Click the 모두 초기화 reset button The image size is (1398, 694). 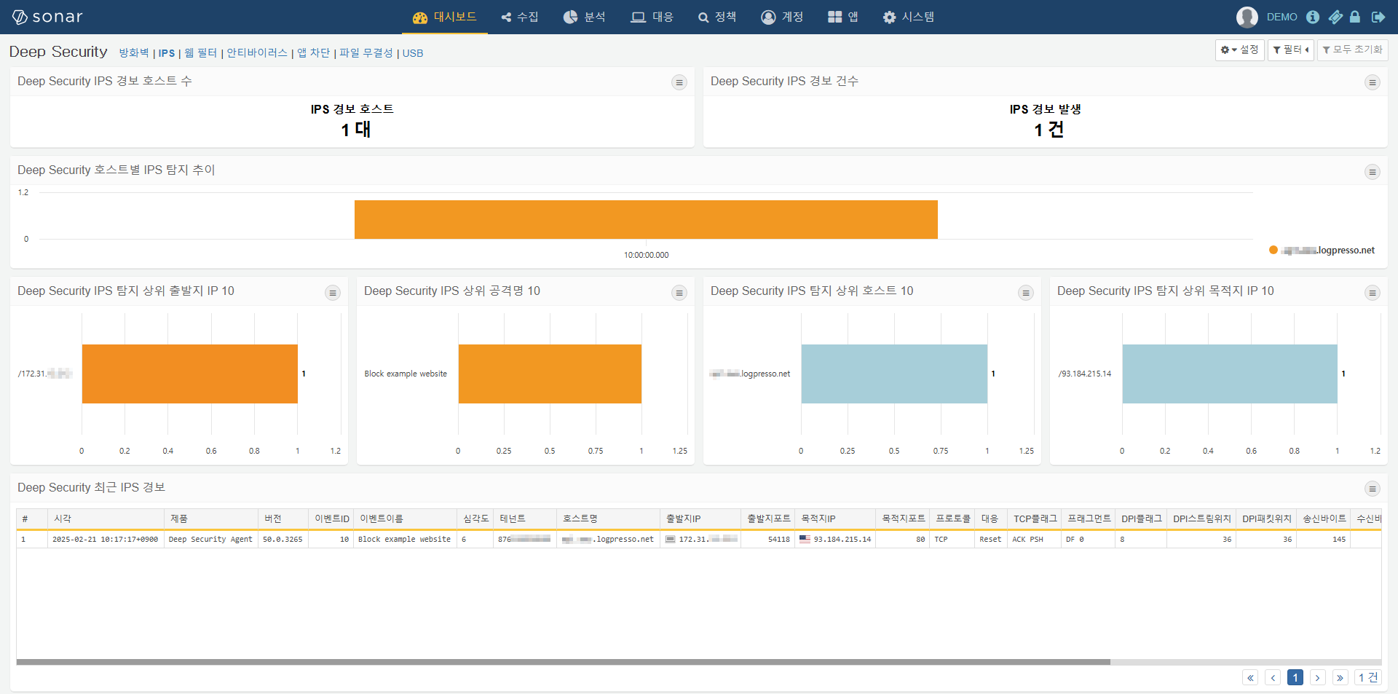coord(1352,50)
